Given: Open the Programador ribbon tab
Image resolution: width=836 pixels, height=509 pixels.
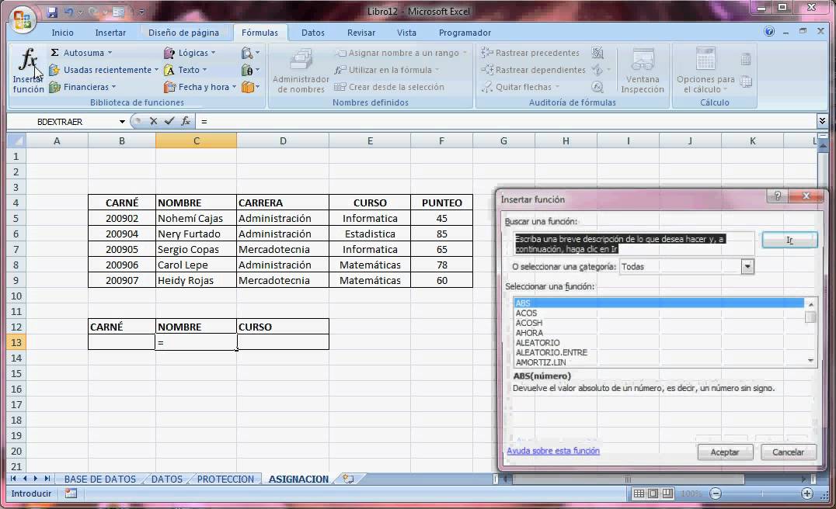Looking at the screenshot, I should tap(465, 33).
